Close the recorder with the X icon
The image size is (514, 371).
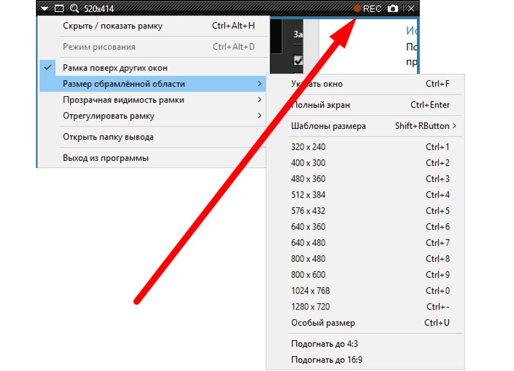point(411,9)
